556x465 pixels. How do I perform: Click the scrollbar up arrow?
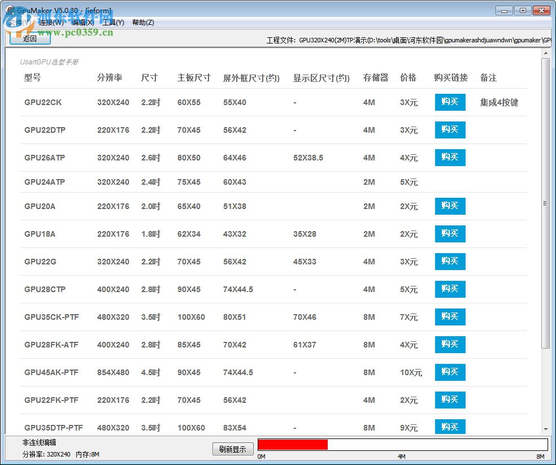coord(545,53)
